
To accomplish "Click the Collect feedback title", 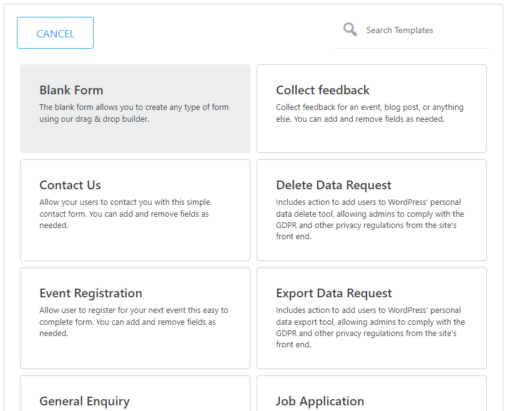I will [323, 90].
